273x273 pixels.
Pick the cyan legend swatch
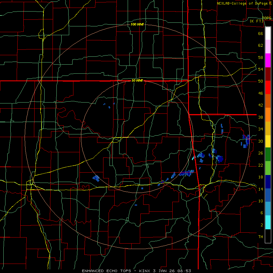coord(268,222)
